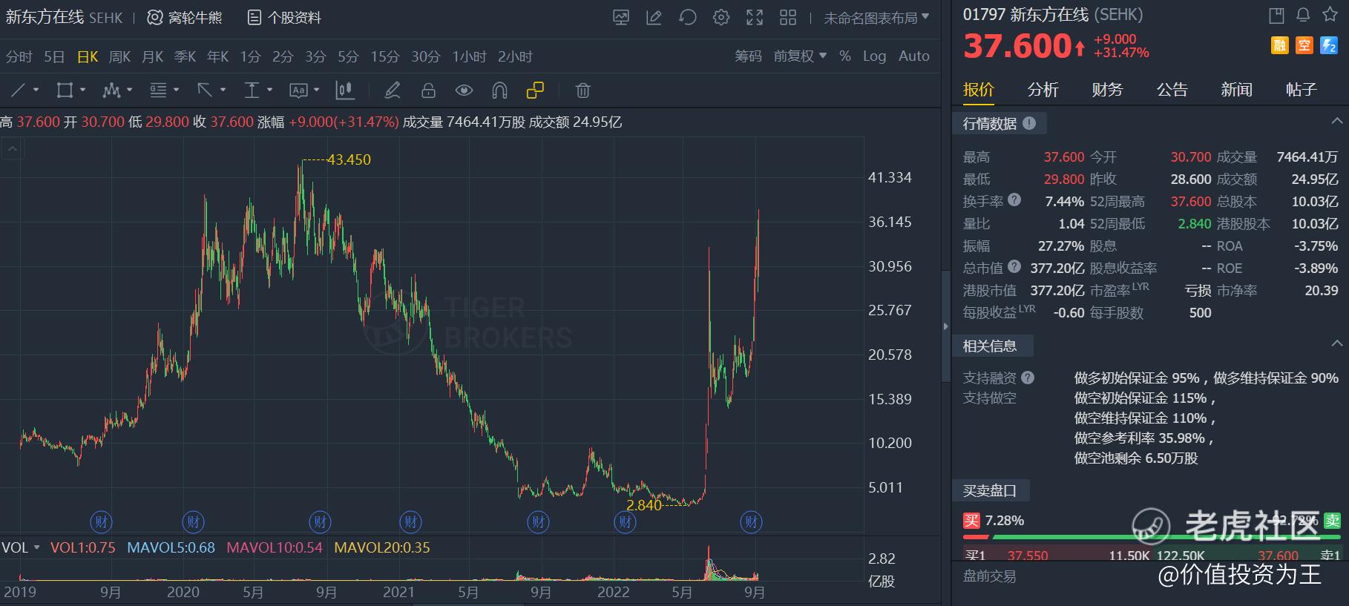Activate the pencil freehand drawing tool

tap(393, 90)
